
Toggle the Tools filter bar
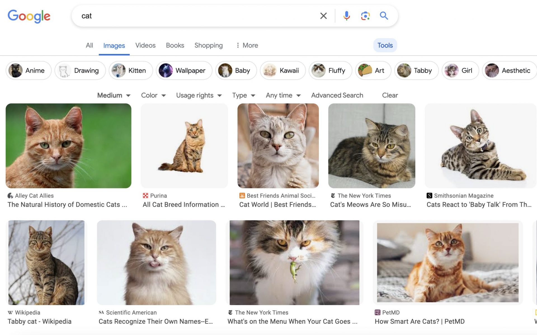(385, 45)
